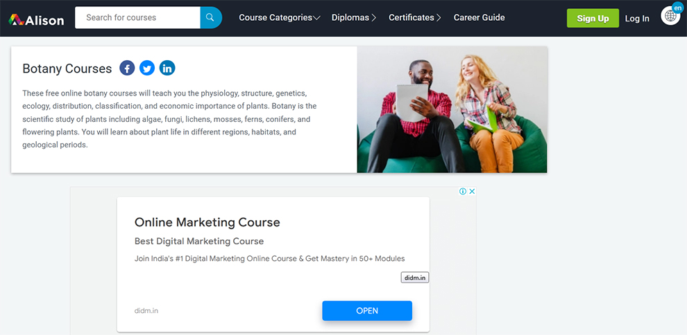Click the magnifier search button
This screenshot has width=687, height=335.
point(211,17)
